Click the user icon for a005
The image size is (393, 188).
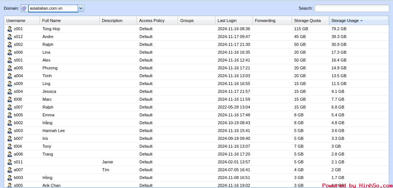point(10,68)
